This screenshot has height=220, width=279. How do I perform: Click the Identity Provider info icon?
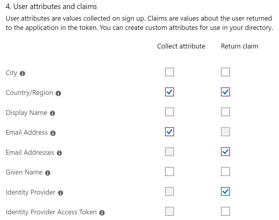tap(60, 193)
